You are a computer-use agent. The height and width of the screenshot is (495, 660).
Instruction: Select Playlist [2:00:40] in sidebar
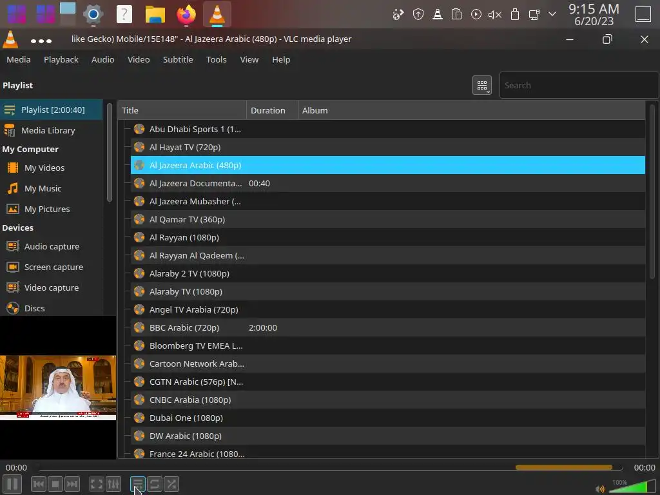[x=52, y=110]
